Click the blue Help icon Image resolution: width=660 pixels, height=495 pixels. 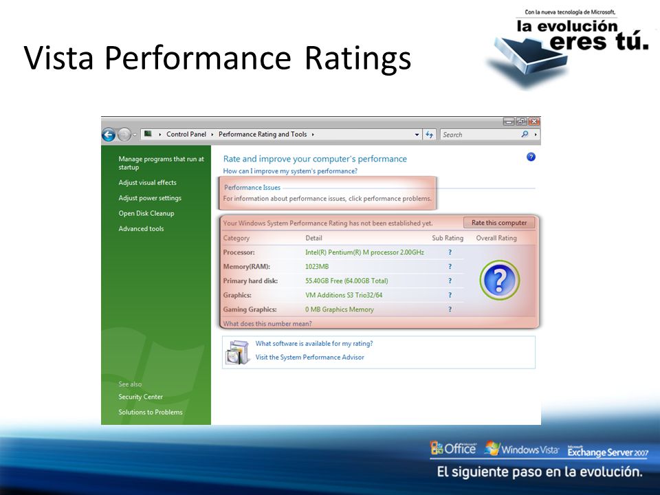(x=531, y=157)
